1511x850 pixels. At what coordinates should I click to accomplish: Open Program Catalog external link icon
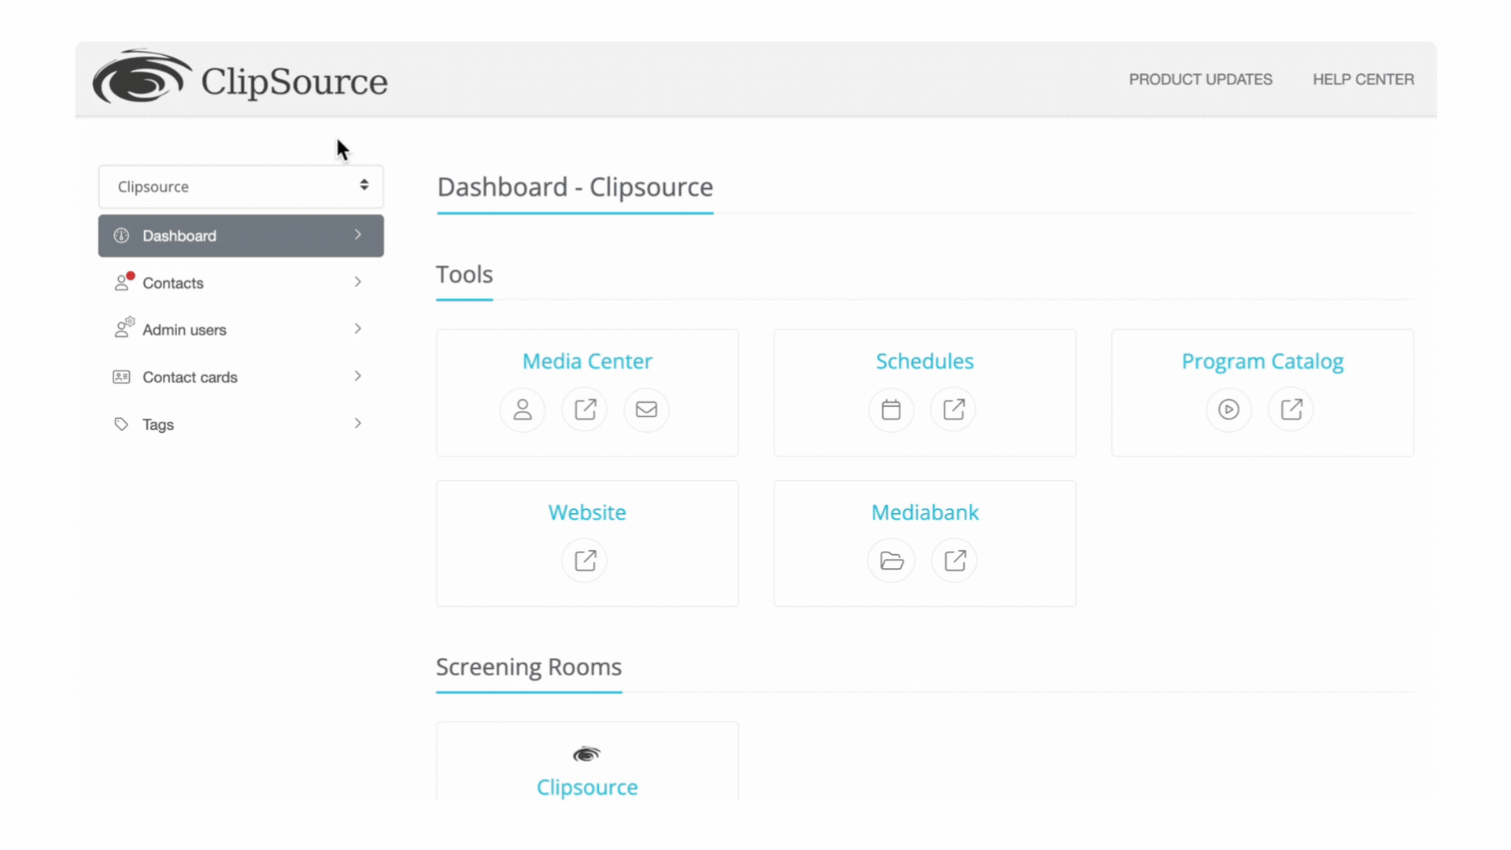click(1291, 409)
